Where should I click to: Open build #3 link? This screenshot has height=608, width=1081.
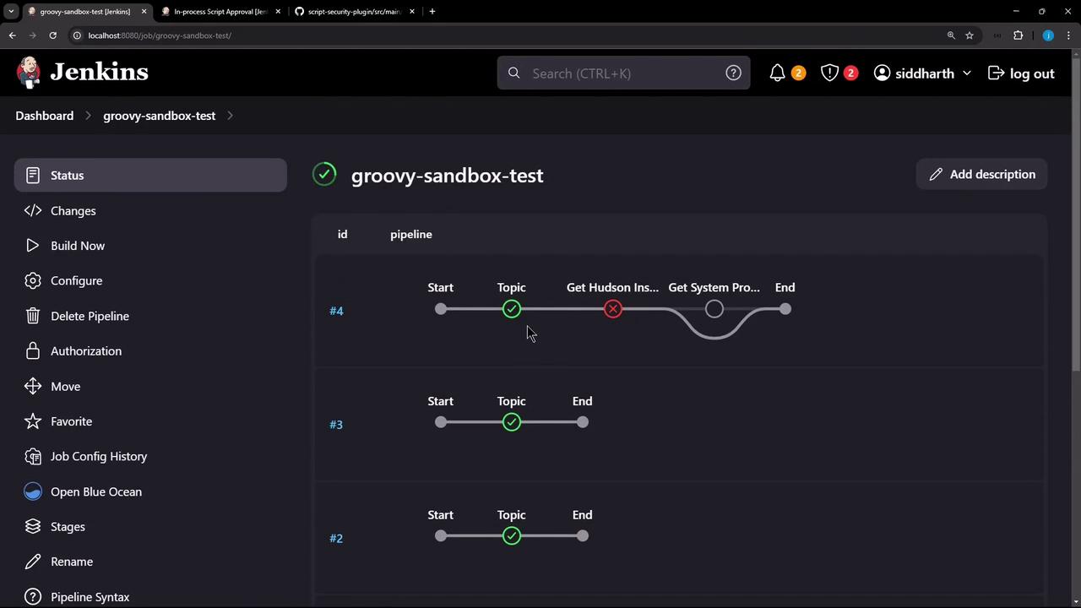pos(336,425)
